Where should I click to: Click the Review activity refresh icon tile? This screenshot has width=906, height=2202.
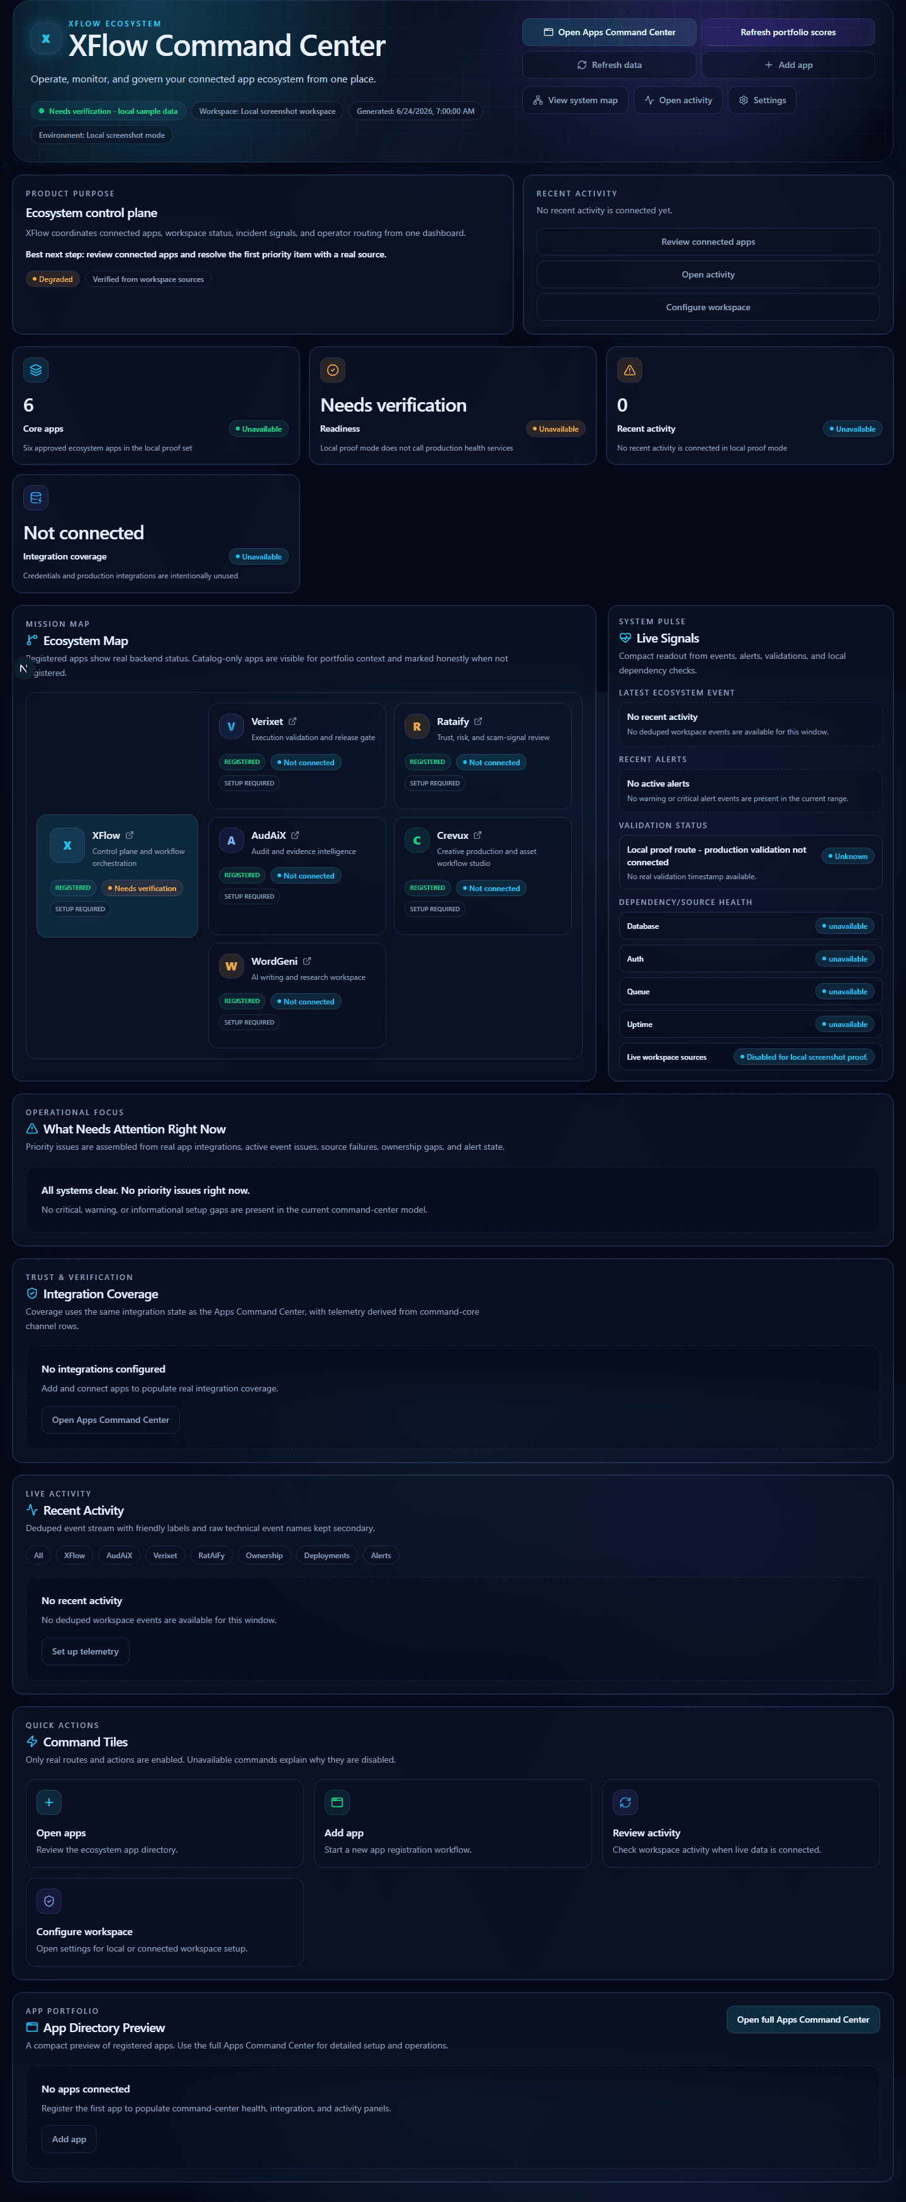pos(625,1803)
